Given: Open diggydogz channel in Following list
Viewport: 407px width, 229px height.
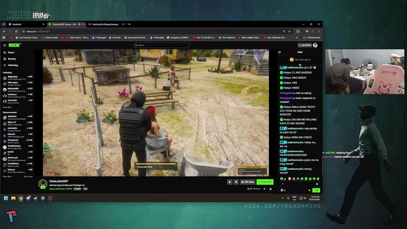Looking at the screenshot, I should [17, 78].
